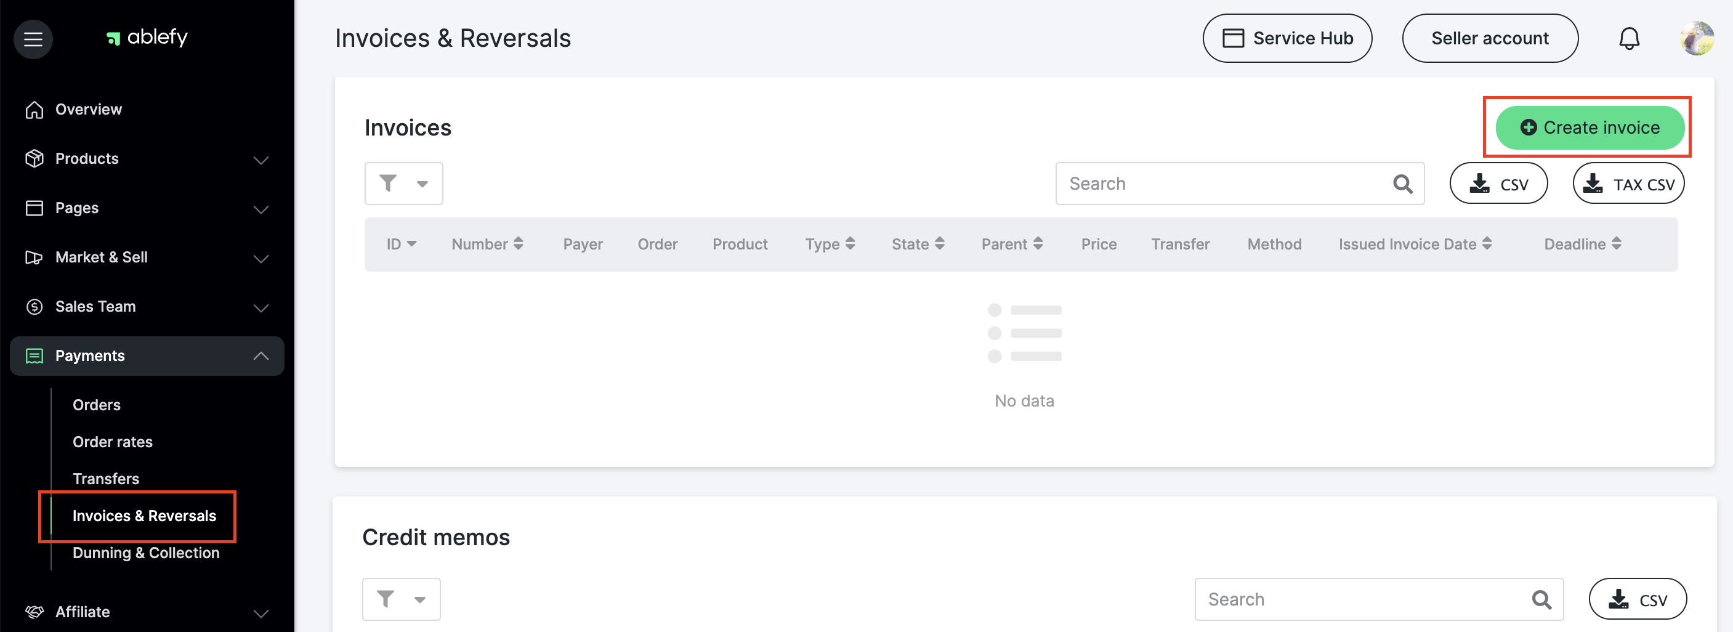Open Transfers under Payments
The height and width of the screenshot is (632, 1733).
[x=106, y=479]
